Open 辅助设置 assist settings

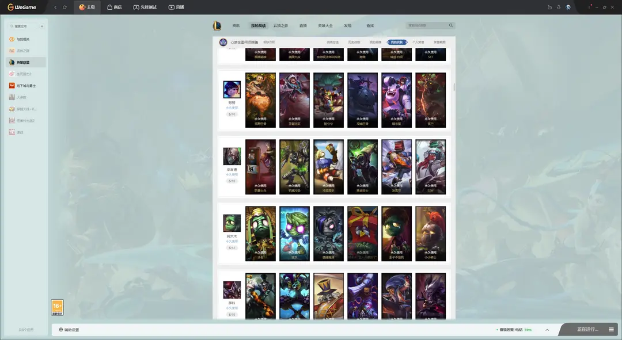(69, 330)
